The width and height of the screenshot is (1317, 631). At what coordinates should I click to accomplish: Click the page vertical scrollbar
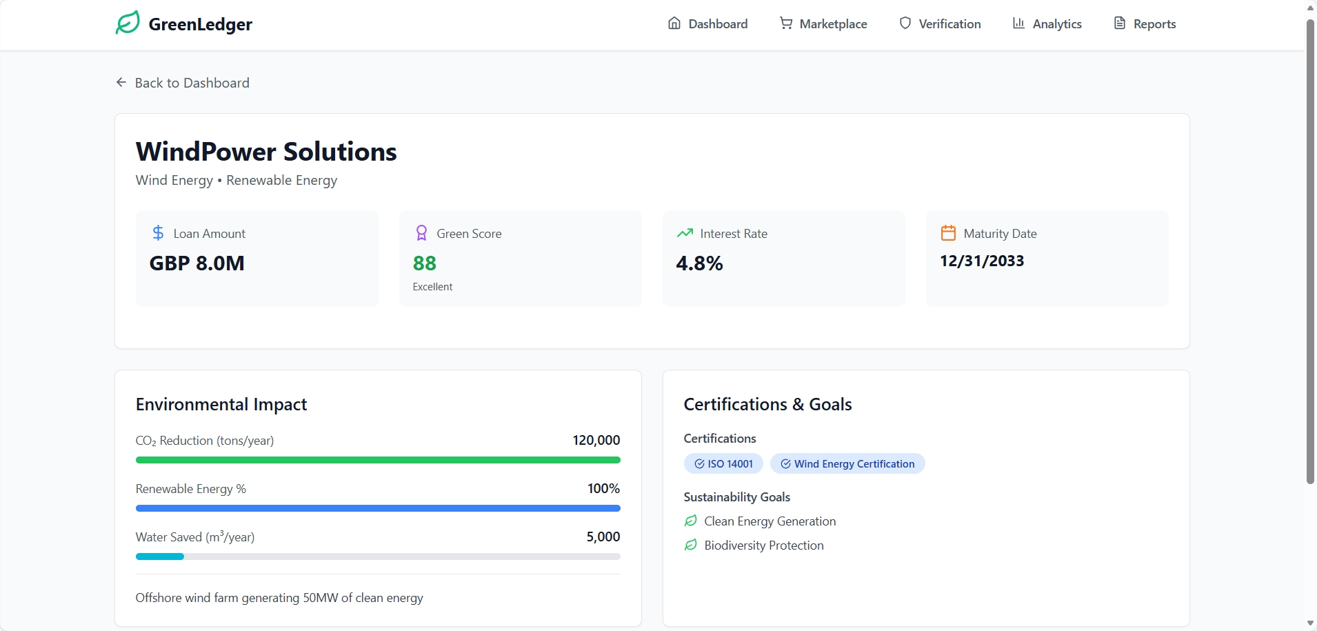[x=1310, y=252]
